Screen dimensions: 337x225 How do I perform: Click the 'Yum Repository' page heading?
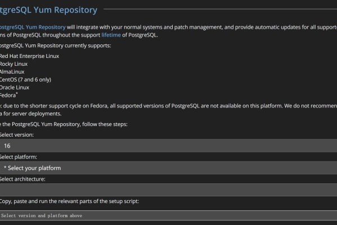(x=48, y=10)
